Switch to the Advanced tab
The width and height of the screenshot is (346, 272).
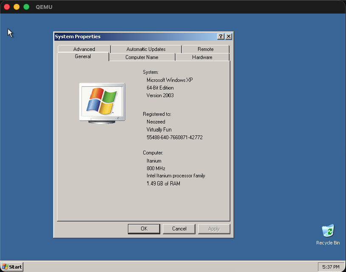coord(84,49)
